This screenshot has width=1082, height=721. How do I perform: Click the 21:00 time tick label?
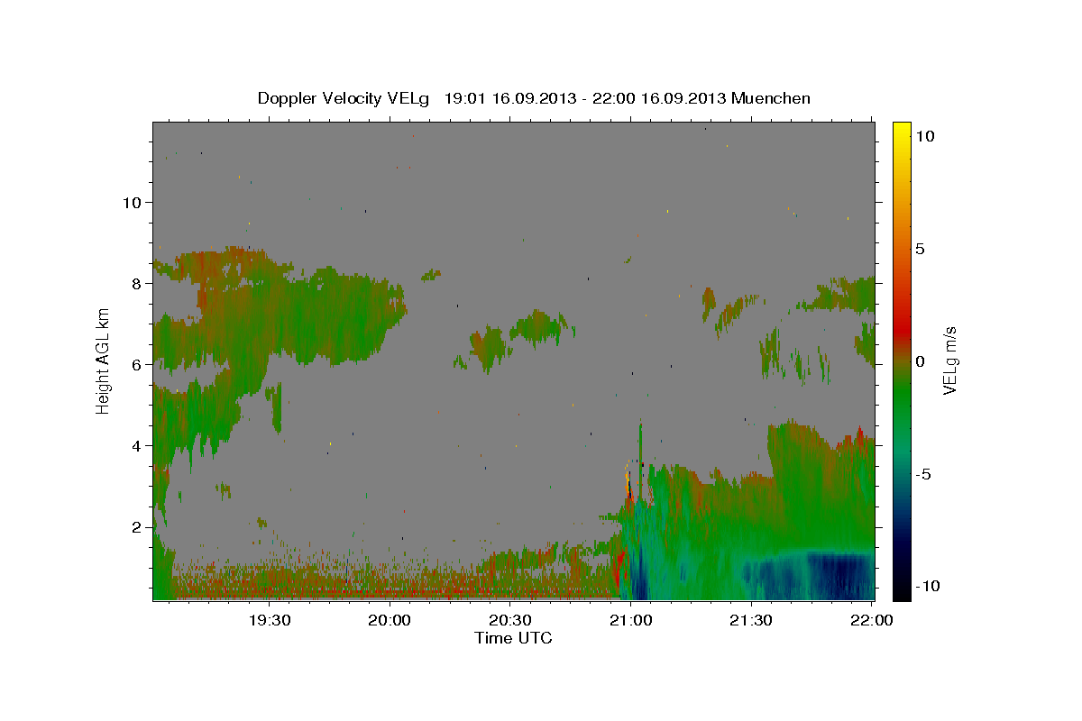tap(631, 620)
